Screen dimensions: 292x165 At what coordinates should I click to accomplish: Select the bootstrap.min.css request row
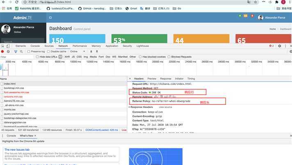[x=63, y=88]
